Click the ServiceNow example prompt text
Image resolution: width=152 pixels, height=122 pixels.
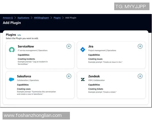(x=32, y=63)
